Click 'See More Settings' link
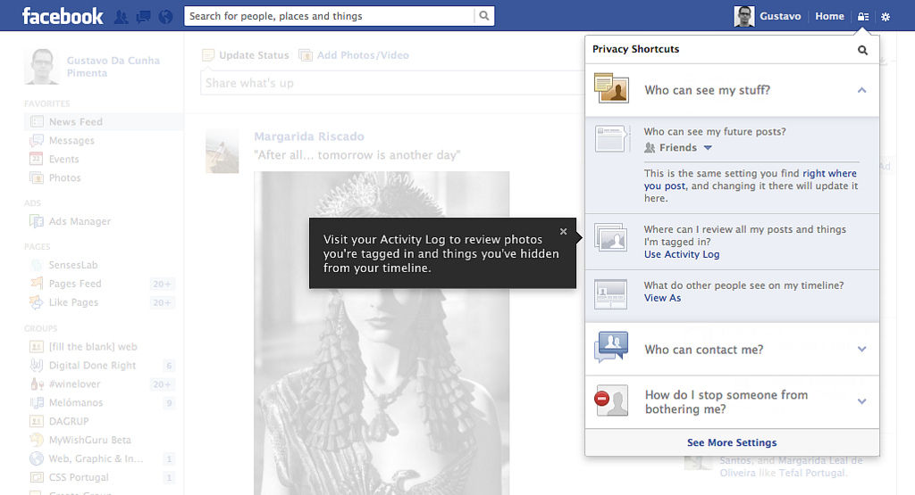This screenshot has height=495, width=915. (x=732, y=442)
